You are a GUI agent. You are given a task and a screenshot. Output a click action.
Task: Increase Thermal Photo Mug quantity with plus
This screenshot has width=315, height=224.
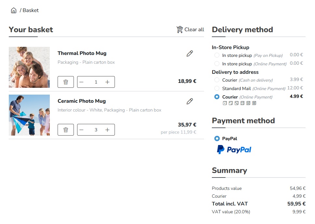click(107, 82)
